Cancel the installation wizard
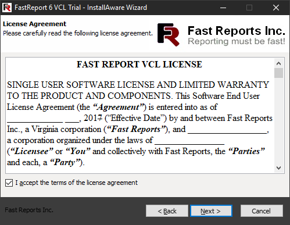 pyautogui.click(x=262, y=211)
